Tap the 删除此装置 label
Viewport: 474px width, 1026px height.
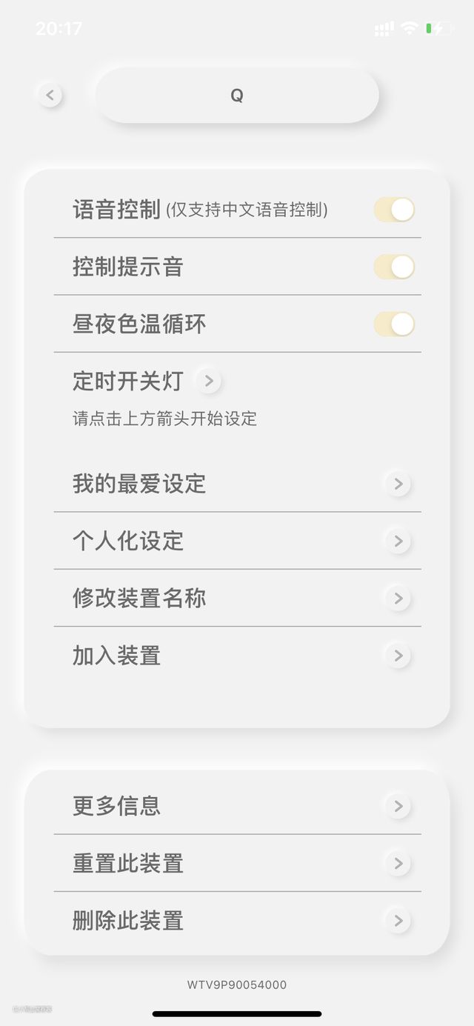click(x=128, y=921)
